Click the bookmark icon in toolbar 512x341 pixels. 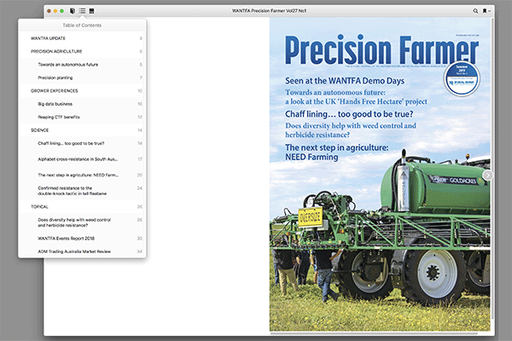click(x=486, y=11)
